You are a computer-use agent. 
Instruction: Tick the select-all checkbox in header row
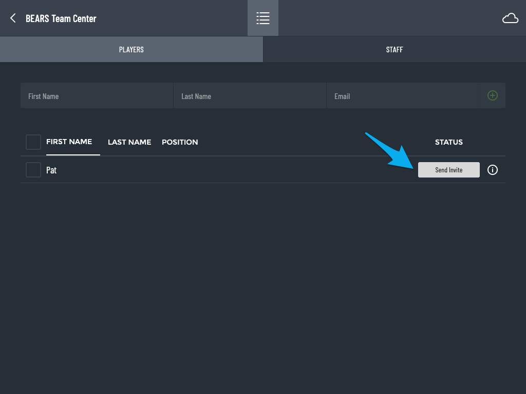coord(33,142)
